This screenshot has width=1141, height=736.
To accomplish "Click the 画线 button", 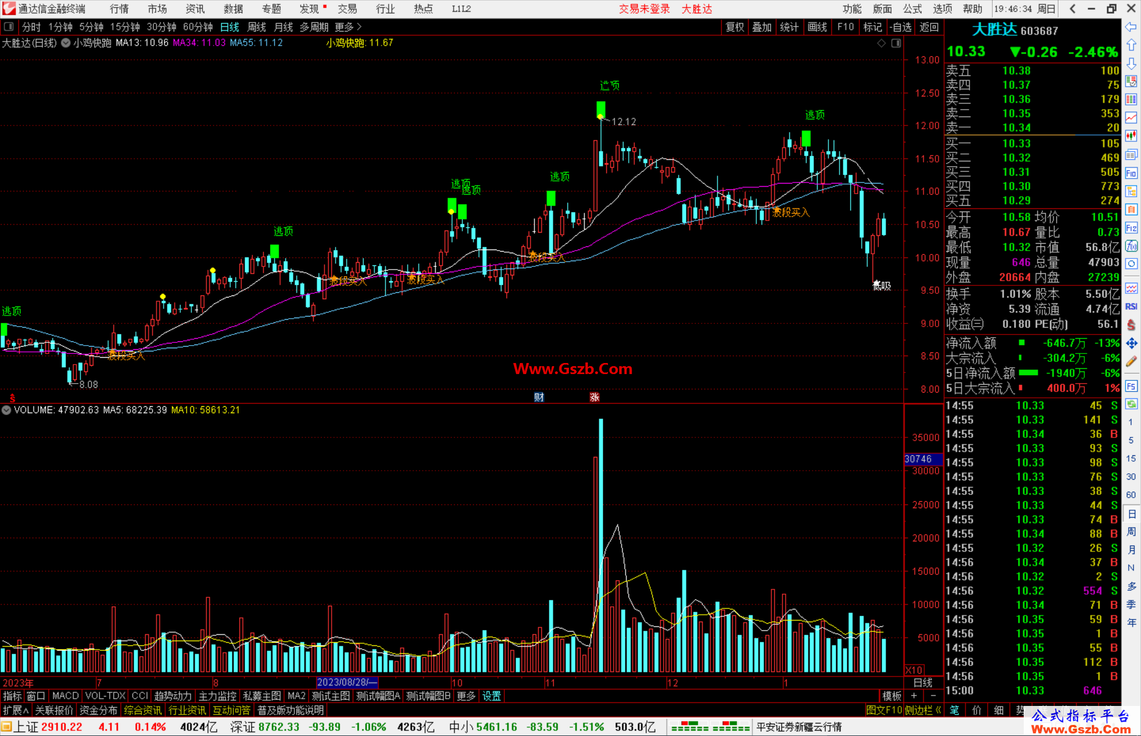I will tap(817, 27).
